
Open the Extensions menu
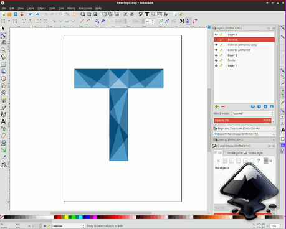point(85,9)
